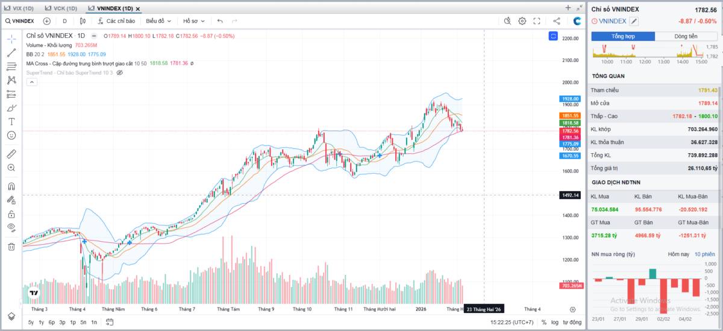Enter fullscreen mode on the chart

click(x=537, y=21)
